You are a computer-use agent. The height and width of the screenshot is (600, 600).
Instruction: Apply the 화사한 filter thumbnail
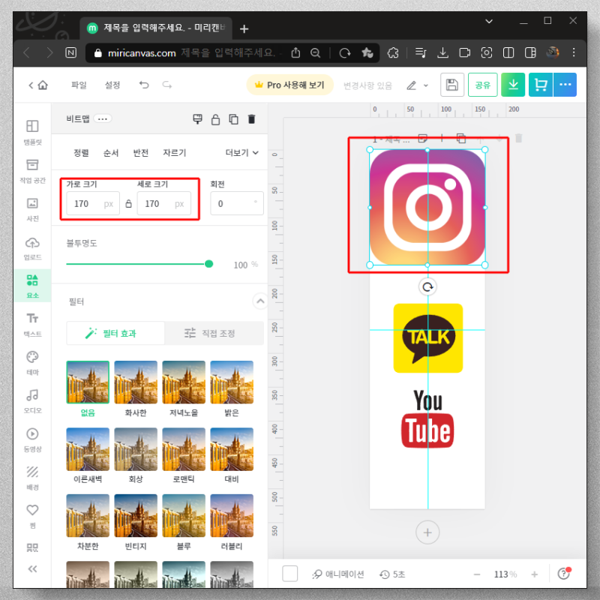point(136,382)
